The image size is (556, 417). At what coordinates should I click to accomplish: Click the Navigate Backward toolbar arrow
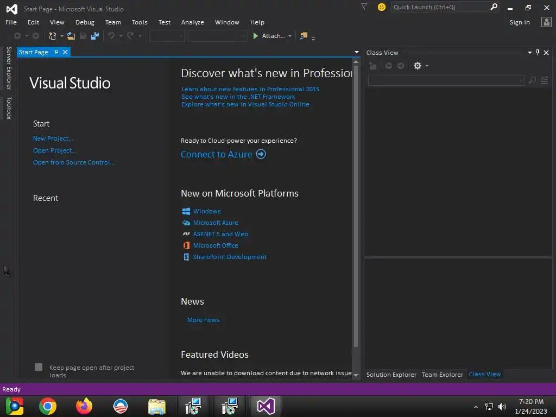point(17,36)
